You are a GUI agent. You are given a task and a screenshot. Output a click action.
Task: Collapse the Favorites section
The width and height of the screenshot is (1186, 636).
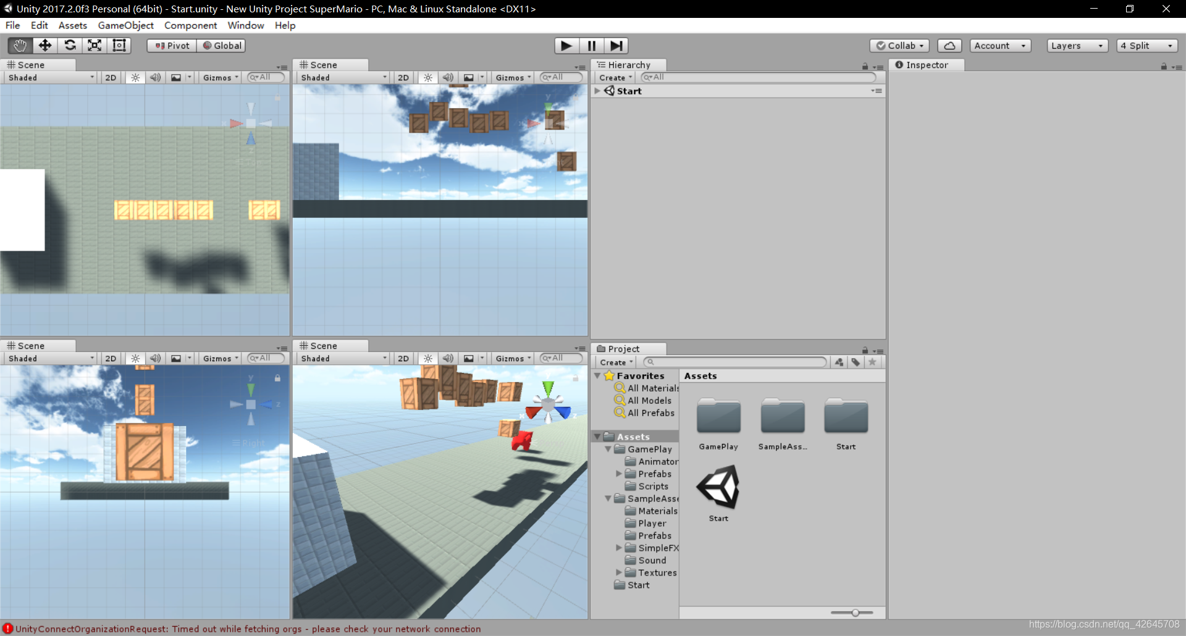597,375
